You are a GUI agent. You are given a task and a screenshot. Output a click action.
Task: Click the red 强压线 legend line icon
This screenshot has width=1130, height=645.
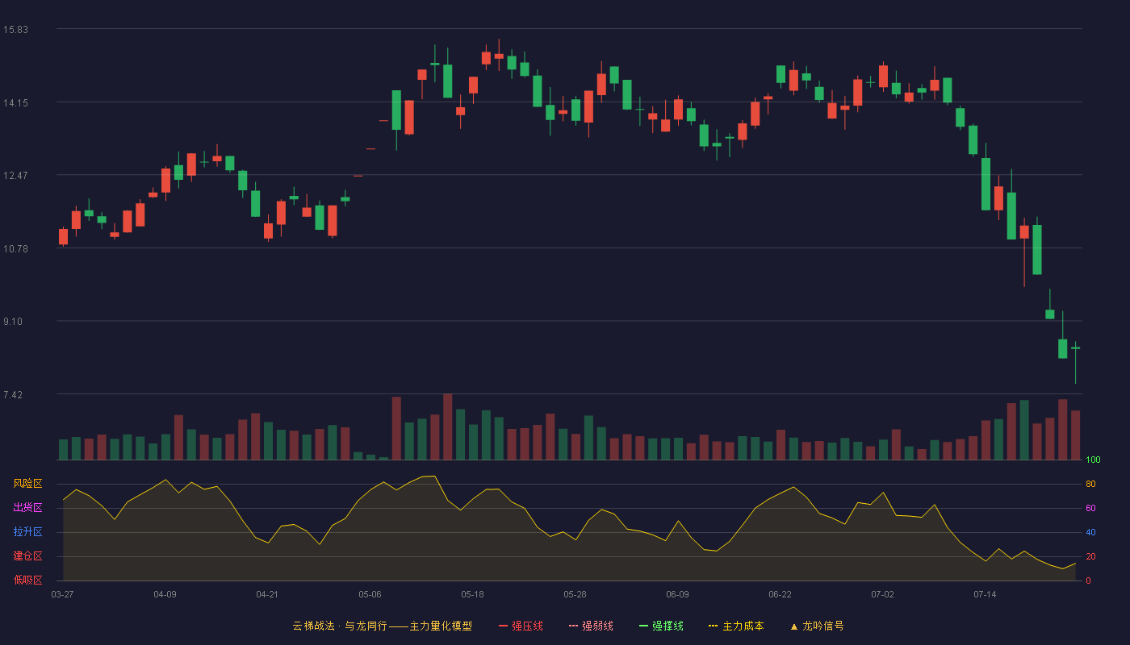(x=503, y=626)
